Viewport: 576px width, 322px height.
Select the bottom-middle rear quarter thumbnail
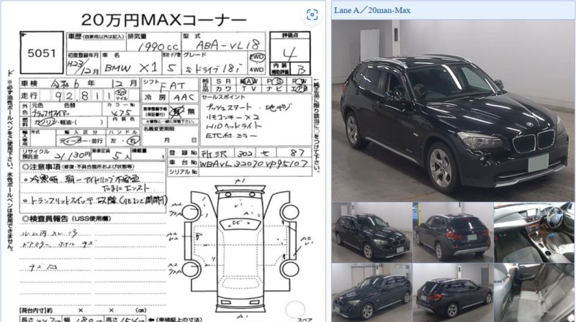453,292
